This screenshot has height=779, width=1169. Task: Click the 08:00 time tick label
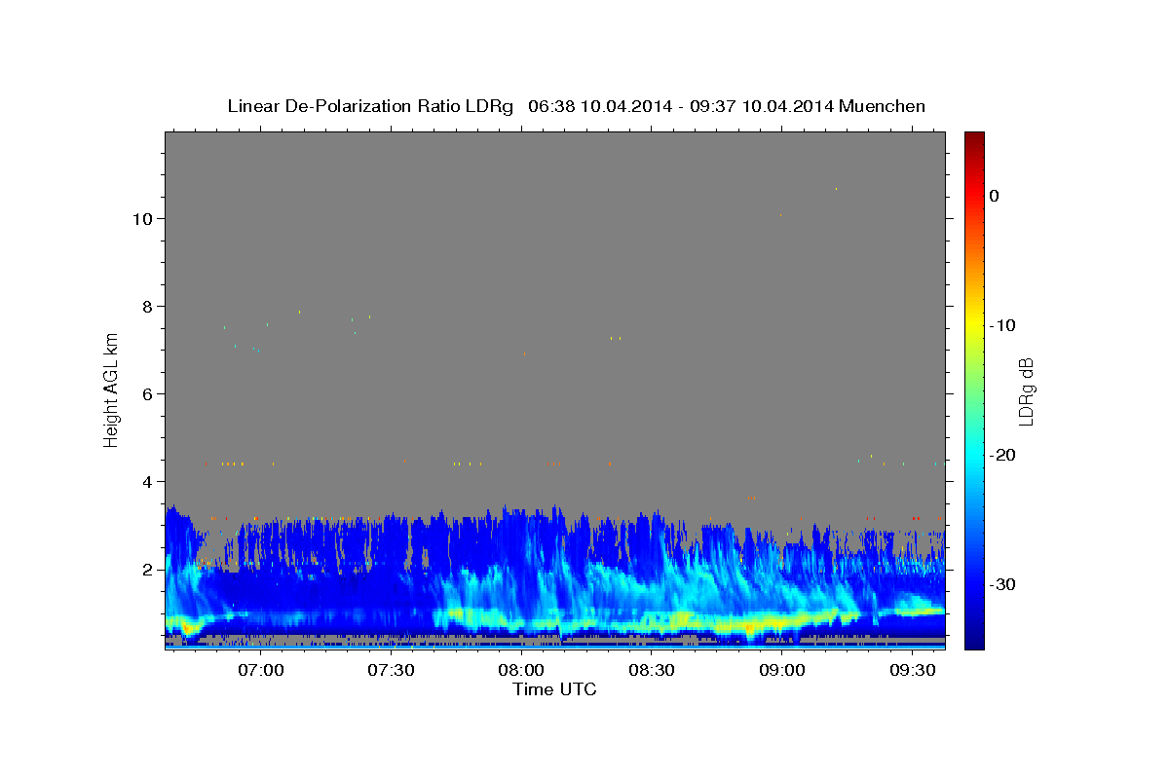pyautogui.click(x=521, y=671)
